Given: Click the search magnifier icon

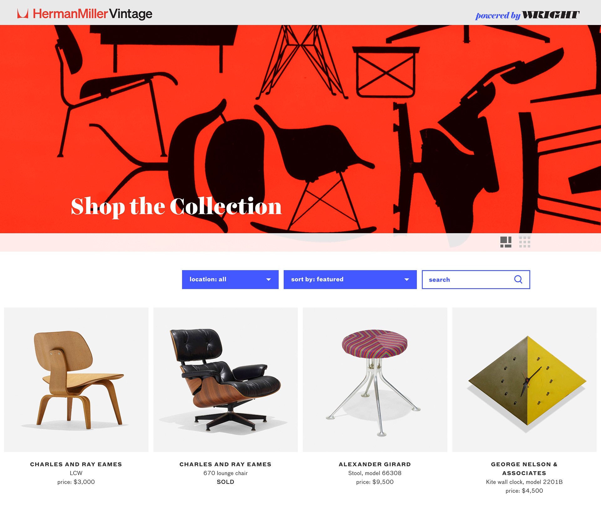Looking at the screenshot, I should pyautogui.click(x=518, y=279).
